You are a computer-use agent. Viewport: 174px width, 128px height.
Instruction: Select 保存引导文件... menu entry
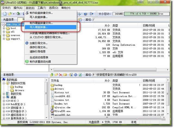coord(51,47)
